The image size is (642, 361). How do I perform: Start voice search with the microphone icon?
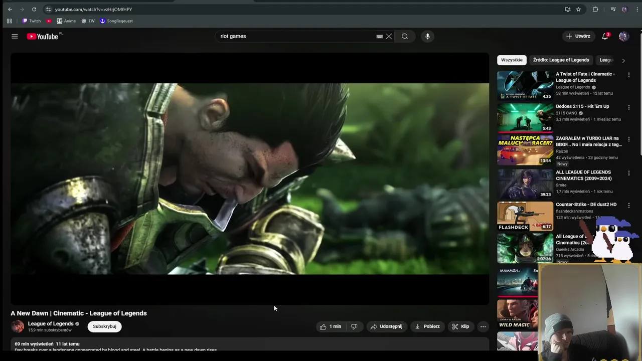(x=427, y=36)
